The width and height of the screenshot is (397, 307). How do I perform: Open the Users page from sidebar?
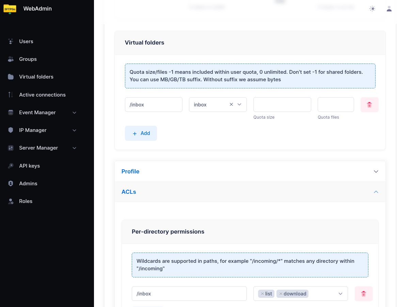tap(26, 41)
